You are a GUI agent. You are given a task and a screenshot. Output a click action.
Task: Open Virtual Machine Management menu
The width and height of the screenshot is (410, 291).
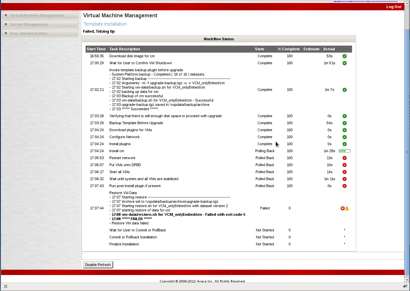[40, 15]
